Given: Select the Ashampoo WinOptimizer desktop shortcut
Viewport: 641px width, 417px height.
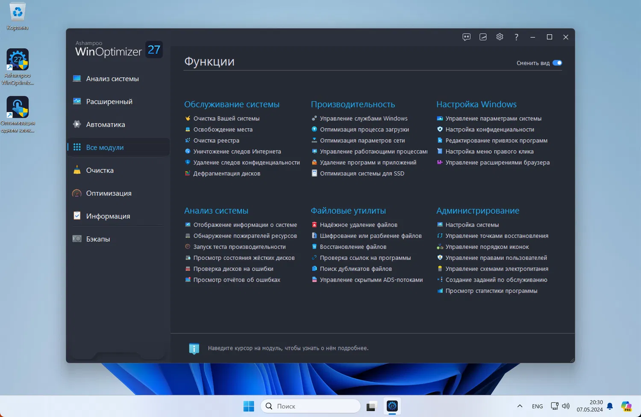Looking at the screenshot, I should (18, 67).
